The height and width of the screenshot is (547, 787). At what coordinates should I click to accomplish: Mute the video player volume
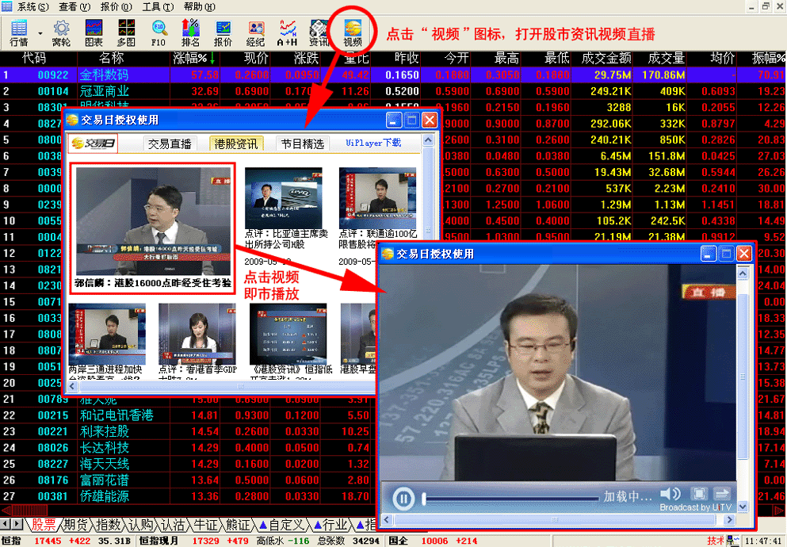click(670, 494)
